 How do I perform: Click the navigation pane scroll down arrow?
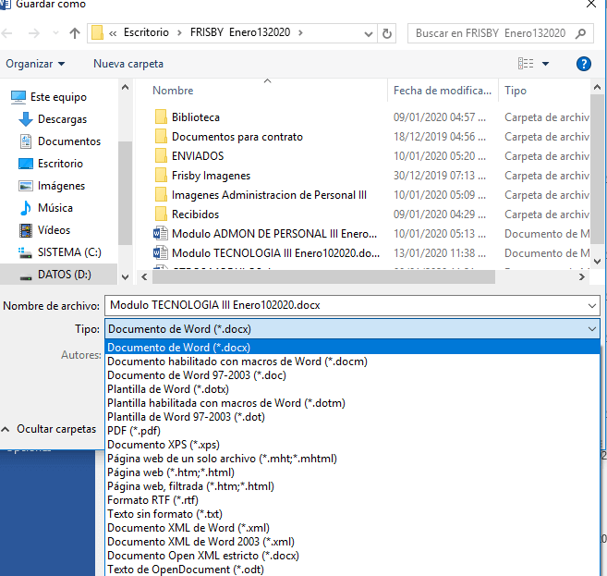[125, 277]
